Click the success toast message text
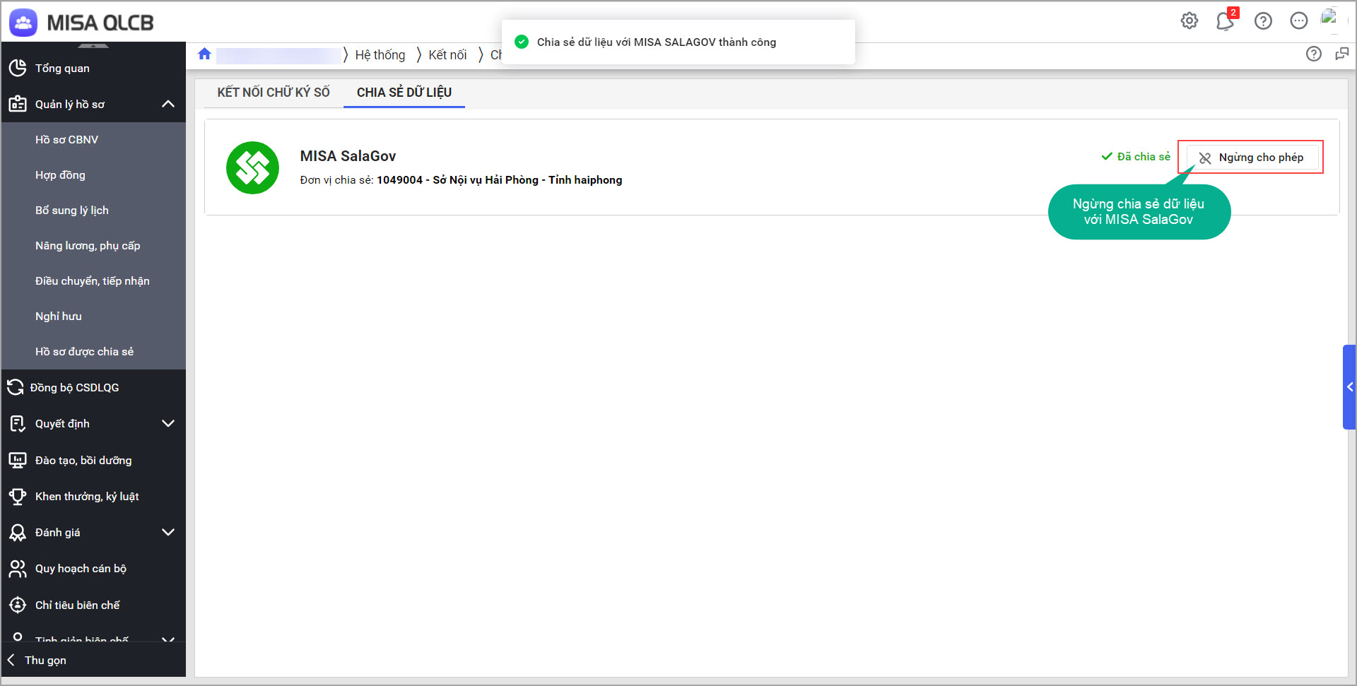The width and height of the screenshot is (1357, 686). 657,42
